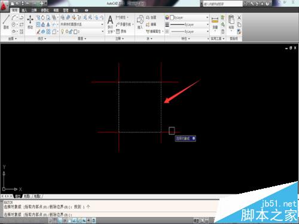Viewport: 299px width, 224px height.
Task: Toggle the layer freeze sun icon
Action: click(67, 32)
